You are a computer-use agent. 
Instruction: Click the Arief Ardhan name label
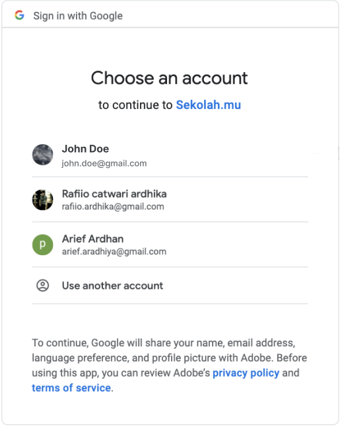pyautogui.click(x=93, y=239)
